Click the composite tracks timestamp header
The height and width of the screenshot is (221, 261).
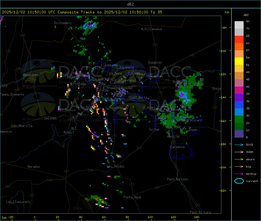(82, 12)
